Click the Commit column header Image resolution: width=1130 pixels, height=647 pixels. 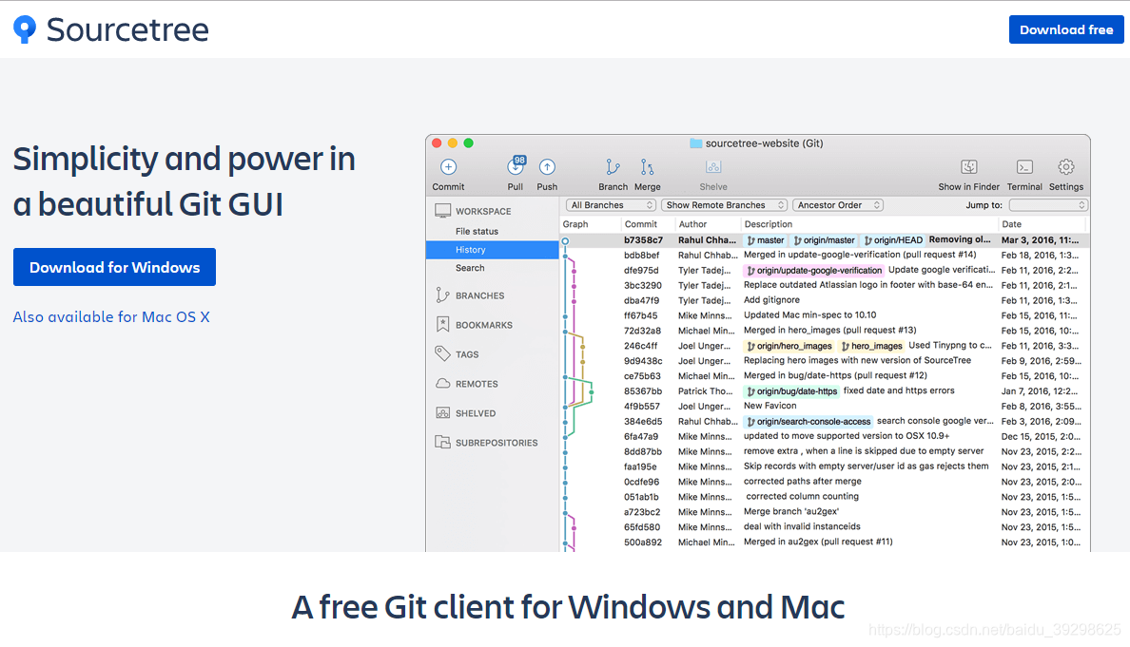click(x=641, y=224)
